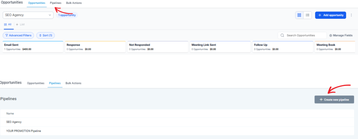358x139 pixels.
Task: Select the Not Responded stage column
Action: point(158,47)
